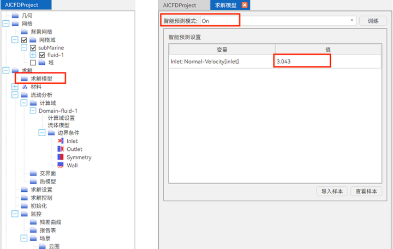Click the 场景 folder icon
Image resolution: width=393 pixels, height=249 pixels.
[33, 238]
